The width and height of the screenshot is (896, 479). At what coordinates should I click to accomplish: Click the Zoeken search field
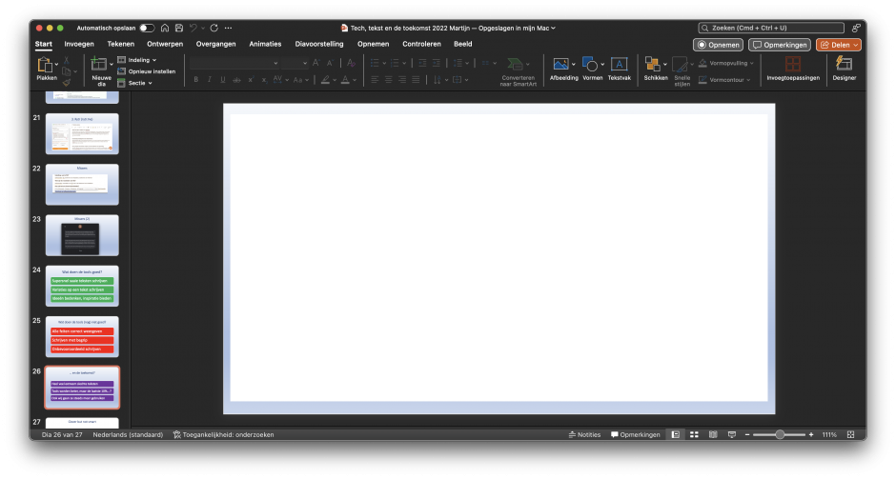click(x=771, y=28)
